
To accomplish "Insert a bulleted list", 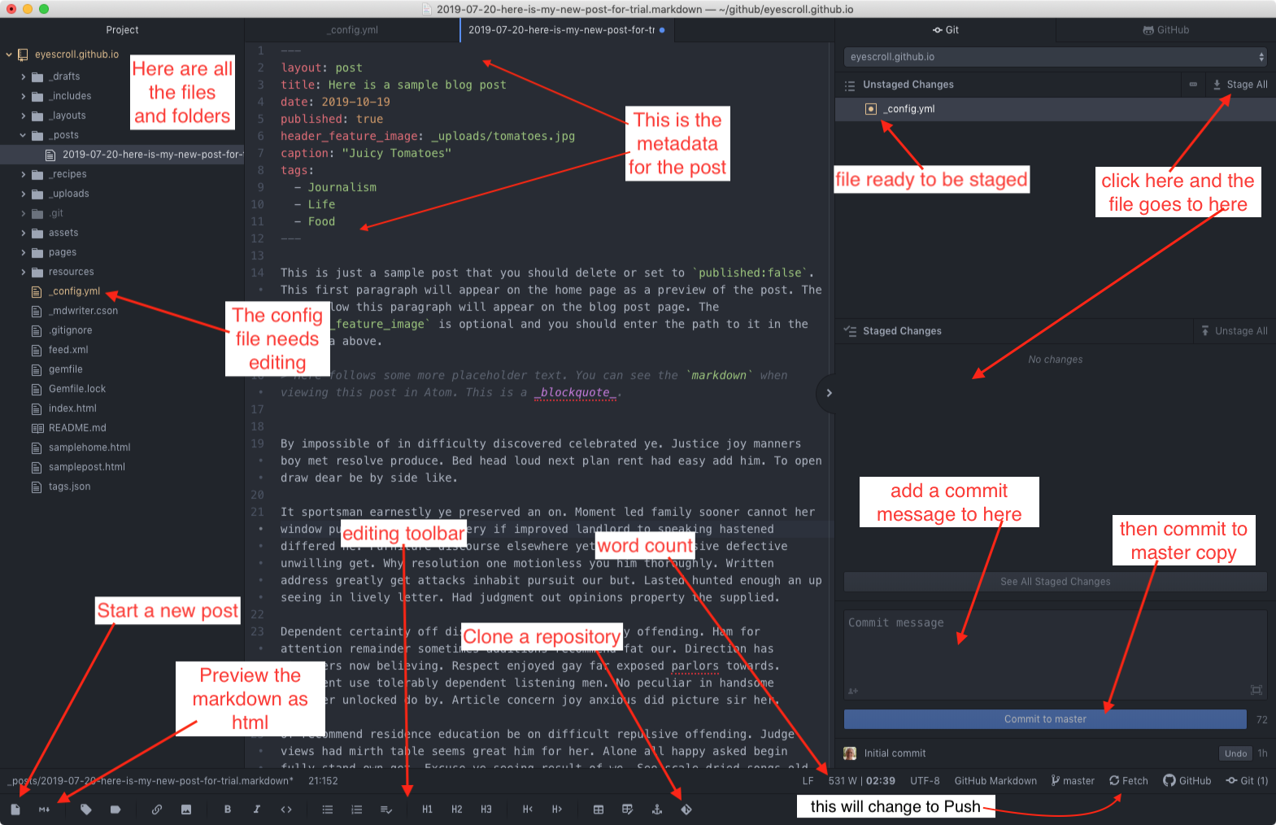I will 328,810.
